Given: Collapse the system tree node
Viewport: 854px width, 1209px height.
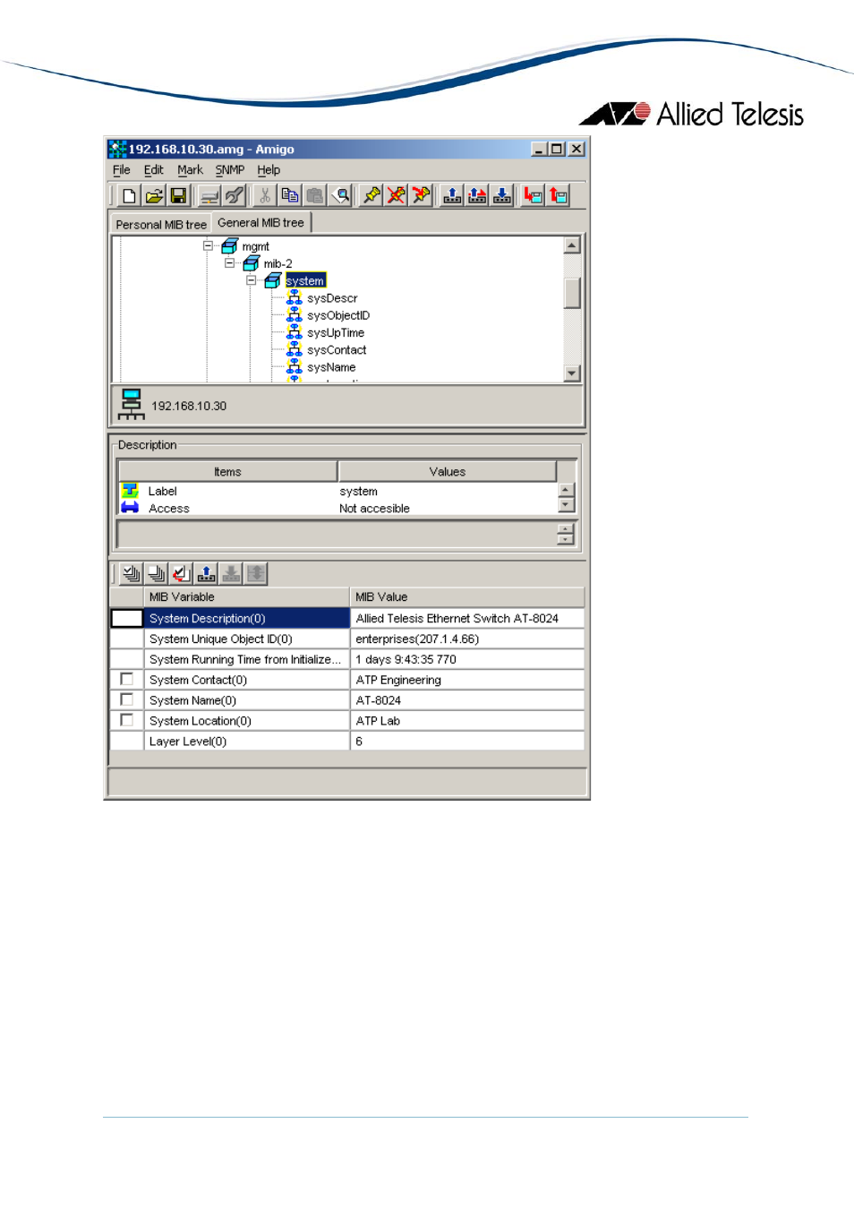Looking at the screenshot, I should [x=251, y=280].
